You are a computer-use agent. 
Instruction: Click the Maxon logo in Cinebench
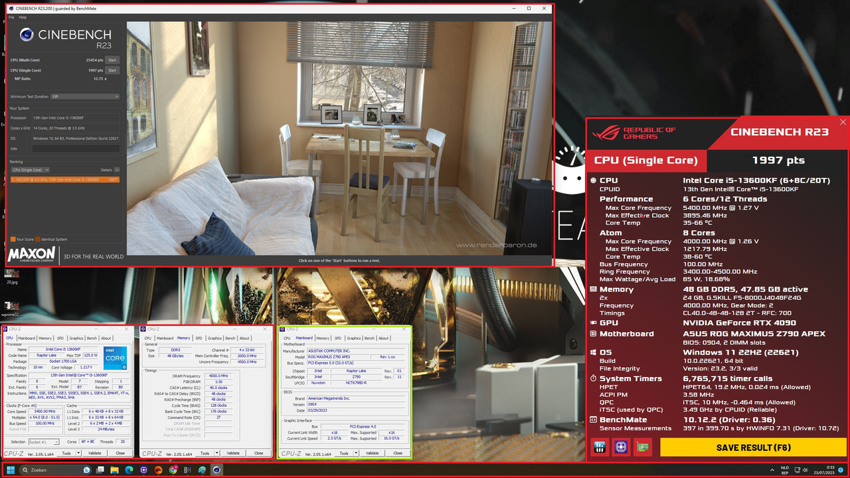[33, 255]
